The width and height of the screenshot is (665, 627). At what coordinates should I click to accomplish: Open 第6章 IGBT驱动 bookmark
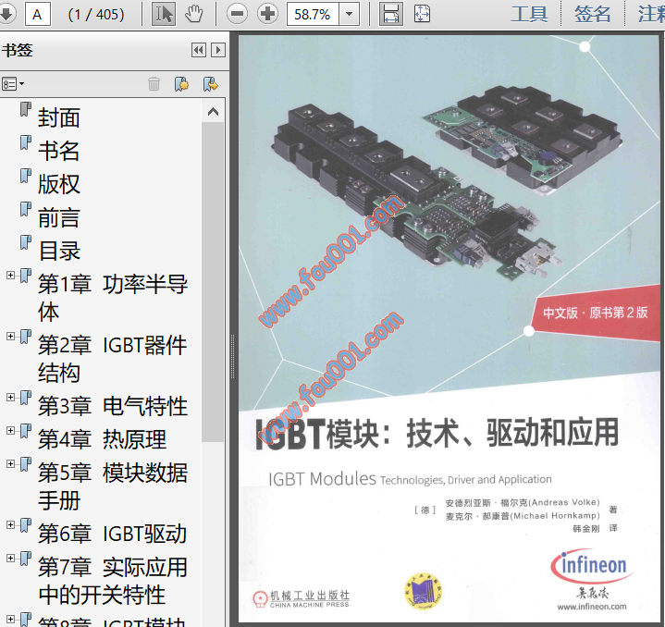click(x=113, y=534)
